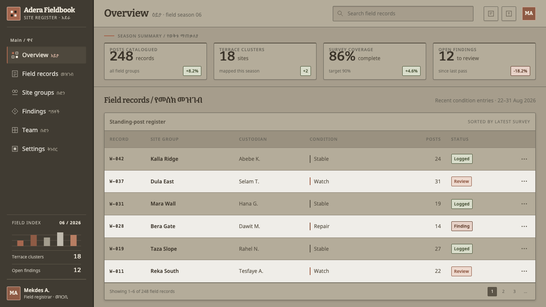
Task: Click the Logged badge on the Kalla Ridge row
Action: click(x=462, y=159)
